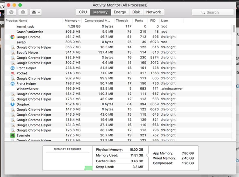Switch to the CPU tab
The image size is (239, 177).
(x=83, y=12)
